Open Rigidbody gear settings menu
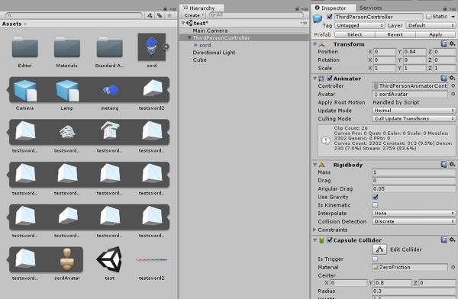458x299 pixels. pos(452,165)
